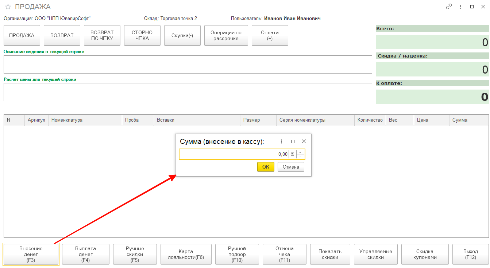
Task: Open Карта лояльности(F8)
Action: click(186, 254)
